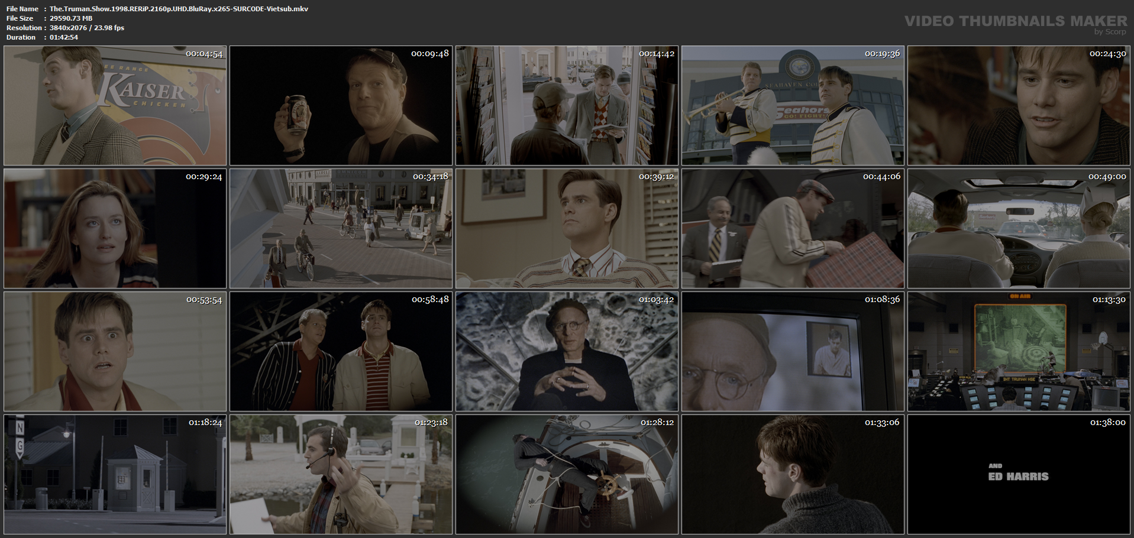The height and width of the screenshot is (538, 1134).
Task: Choose the moon backdrop thumbnail at 01:03:42
Action: (567, 351)
